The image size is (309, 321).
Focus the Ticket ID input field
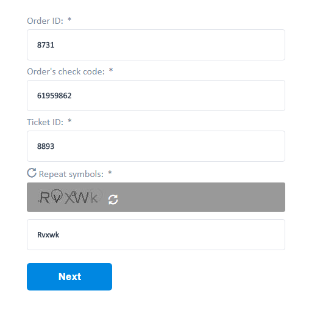click(156, 146)
